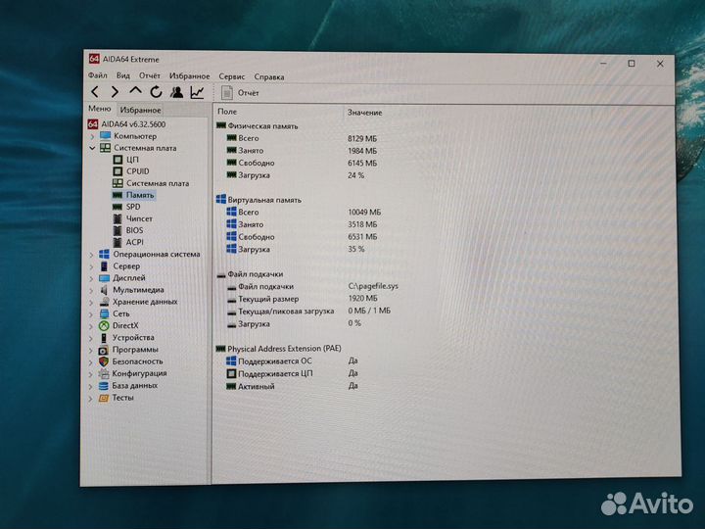Expand the DirectX tree node
Image resolution: width=705 pixels, height=529 pixels.
tap(91, 325)
